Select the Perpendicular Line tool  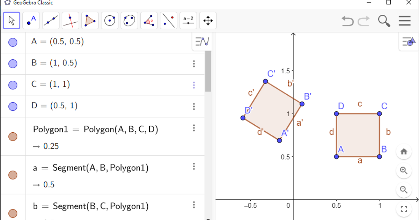pos(70,21)
